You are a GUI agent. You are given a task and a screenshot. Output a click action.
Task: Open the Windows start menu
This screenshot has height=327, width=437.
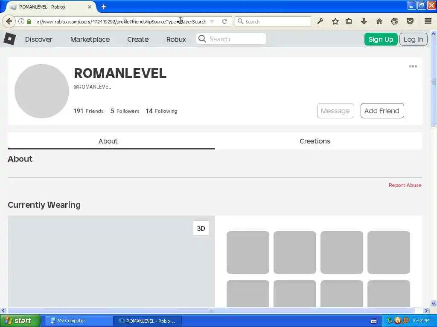click(20, 321)
